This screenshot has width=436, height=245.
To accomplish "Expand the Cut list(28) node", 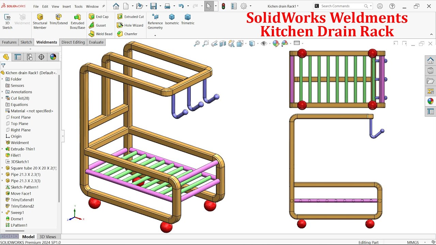I will coord(2,98).
